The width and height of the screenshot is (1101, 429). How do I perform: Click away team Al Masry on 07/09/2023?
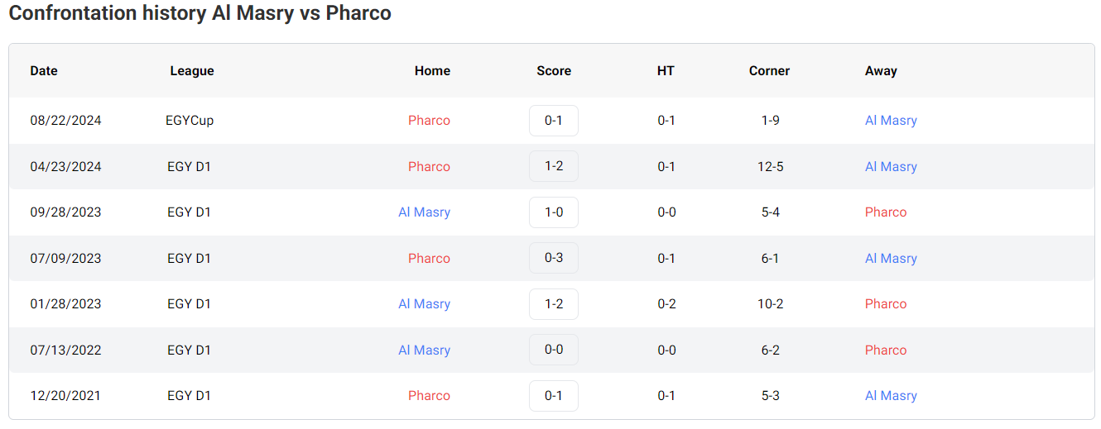891,258
